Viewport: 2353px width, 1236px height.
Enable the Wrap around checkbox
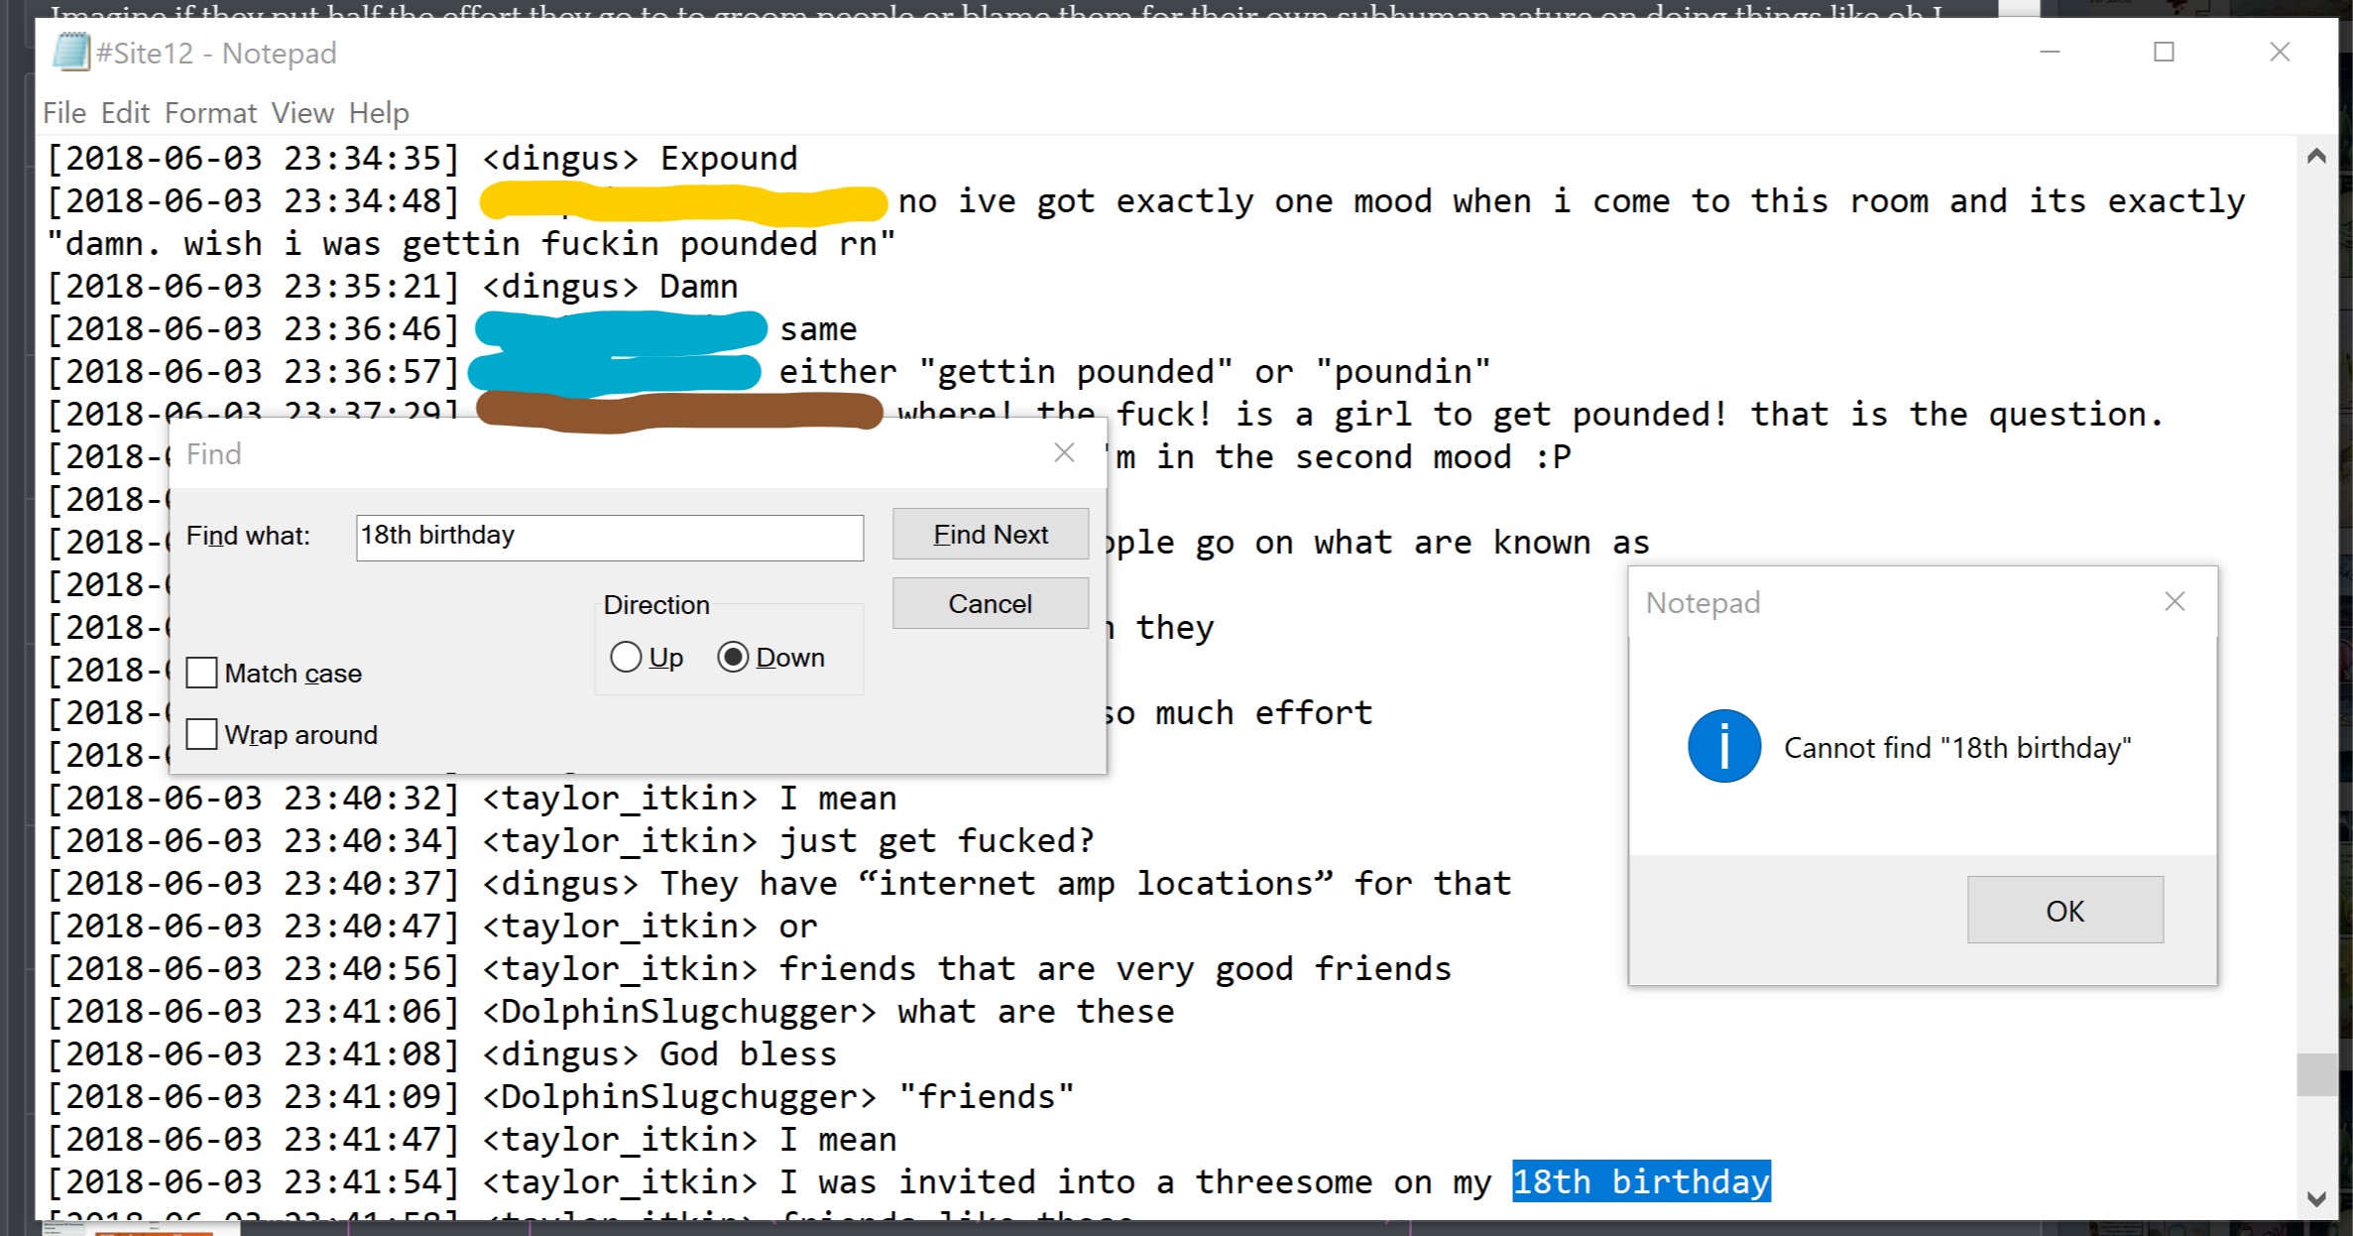point(202,734)
